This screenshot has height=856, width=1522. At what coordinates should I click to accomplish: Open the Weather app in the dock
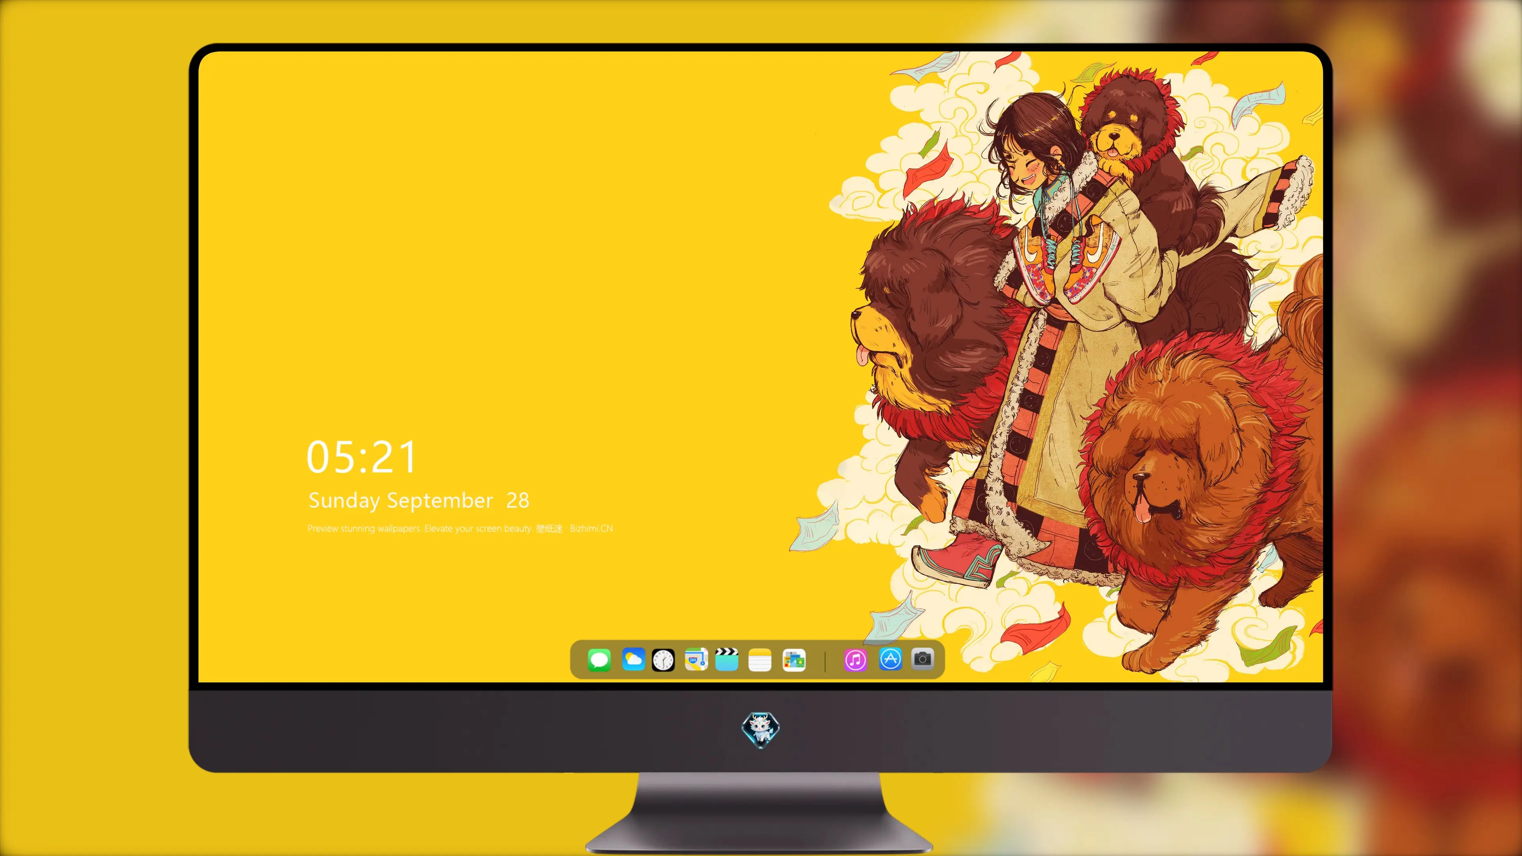coord(633,659)
